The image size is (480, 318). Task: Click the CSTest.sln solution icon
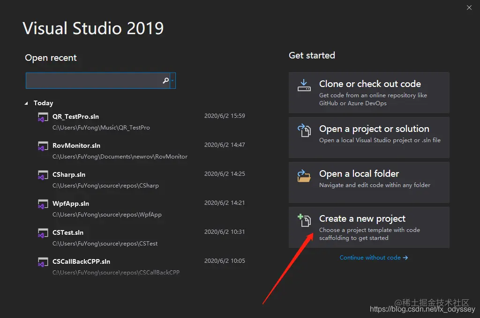pos(43,233)
